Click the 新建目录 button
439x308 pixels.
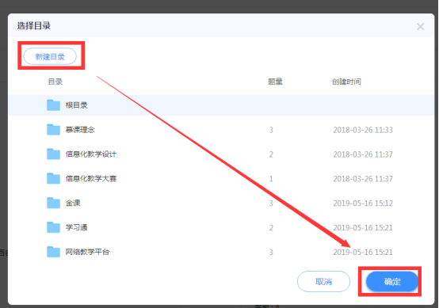point(50,56)
